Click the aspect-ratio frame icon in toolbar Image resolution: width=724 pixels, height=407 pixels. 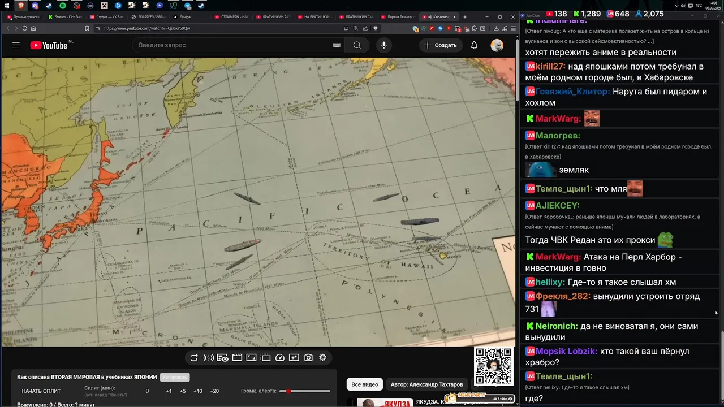(x=251, y=358)
